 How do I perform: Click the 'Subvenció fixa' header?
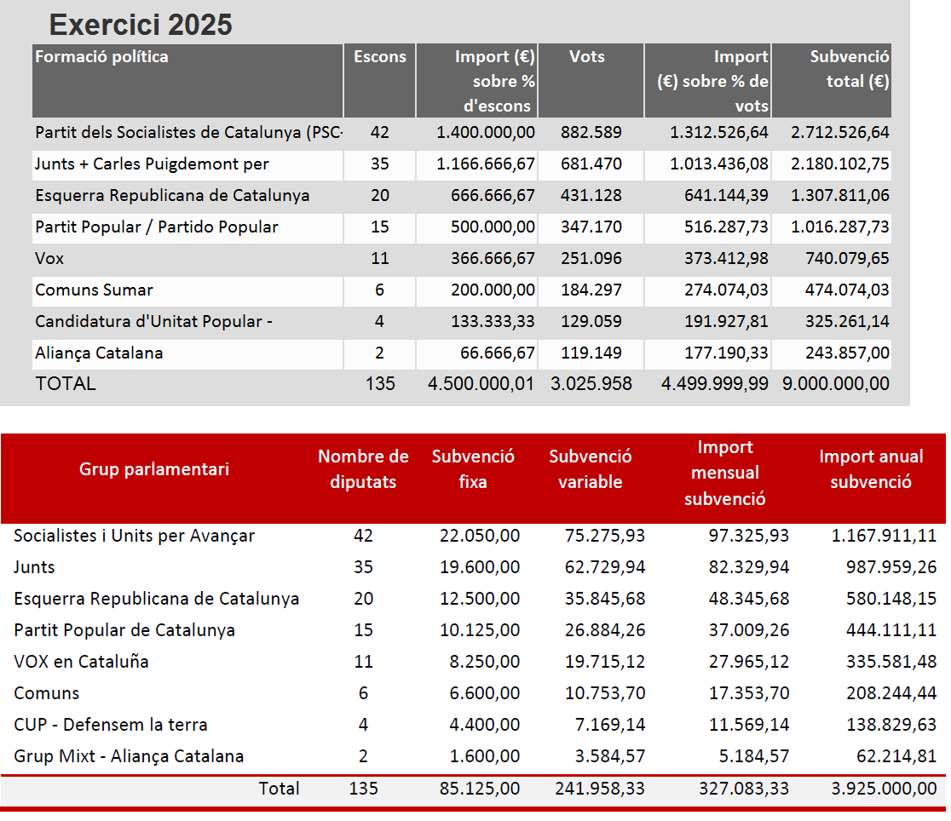click(473, 469)
